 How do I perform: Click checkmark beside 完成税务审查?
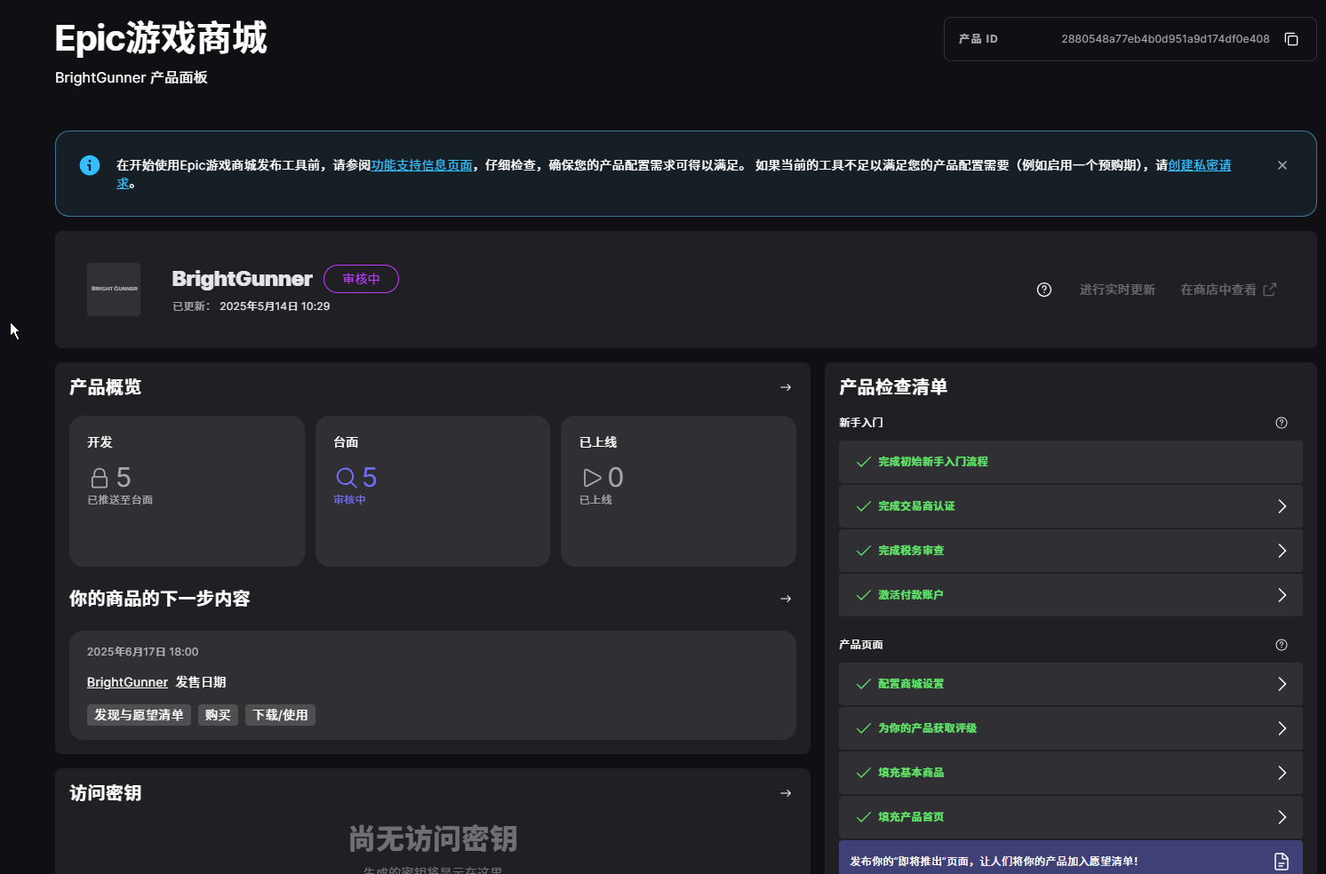(x=863, y=551)
